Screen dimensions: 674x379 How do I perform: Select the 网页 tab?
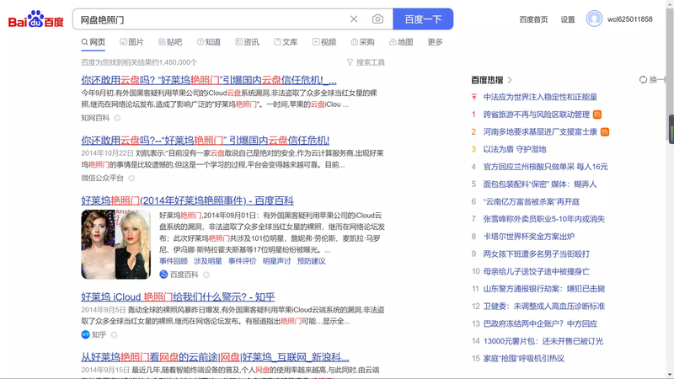point(94,41)
